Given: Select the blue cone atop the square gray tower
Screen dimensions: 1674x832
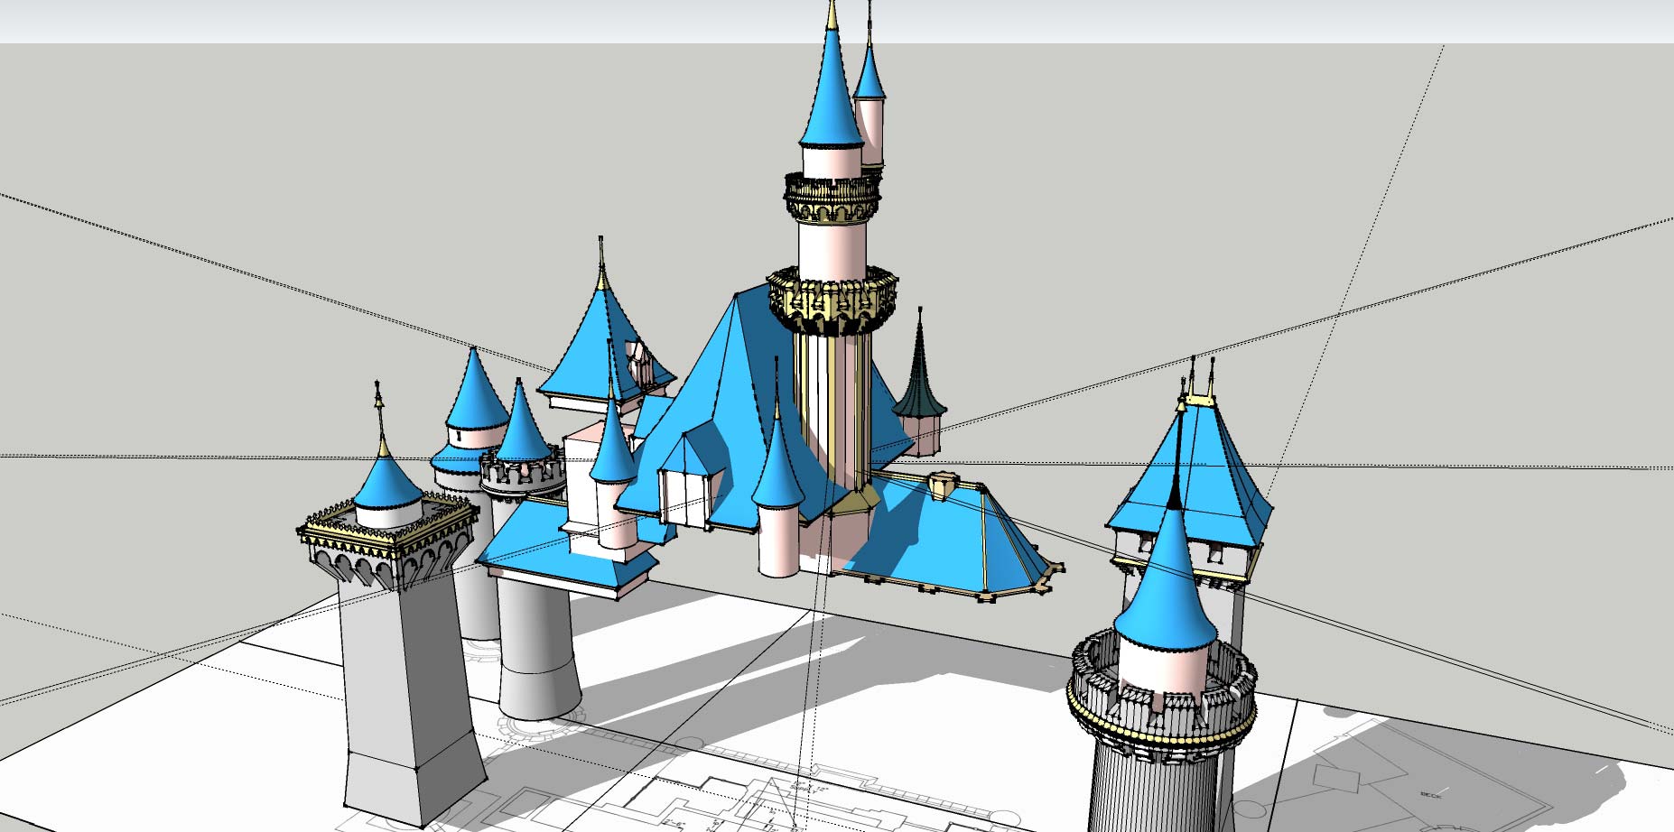Looking at the screenshot, I should tap(386, 483).
